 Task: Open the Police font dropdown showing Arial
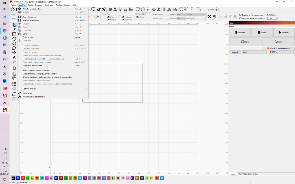pyautogui.click(x=121, y=14)
